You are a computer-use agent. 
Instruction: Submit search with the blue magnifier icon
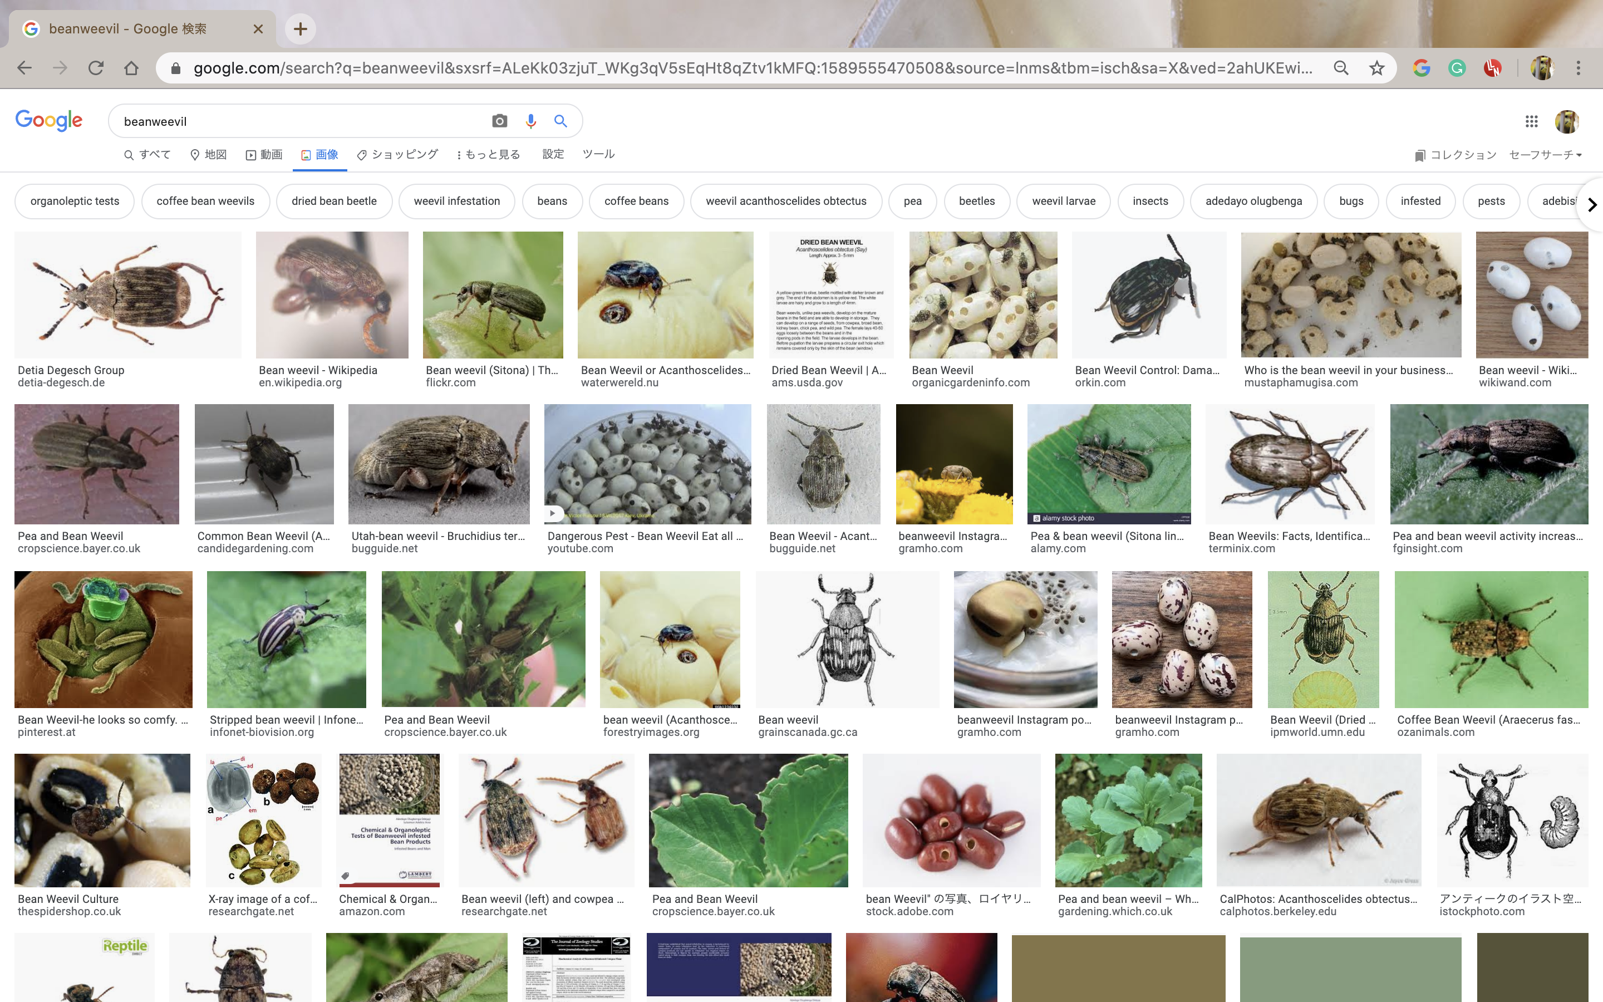561,121
